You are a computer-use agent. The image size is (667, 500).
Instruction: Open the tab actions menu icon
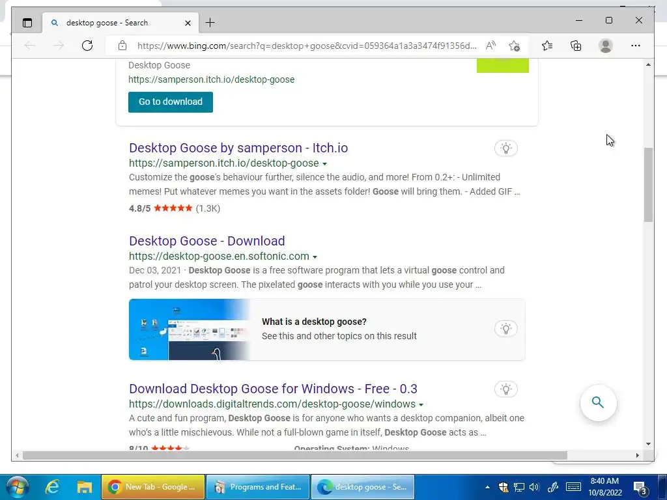pos(27,23)
